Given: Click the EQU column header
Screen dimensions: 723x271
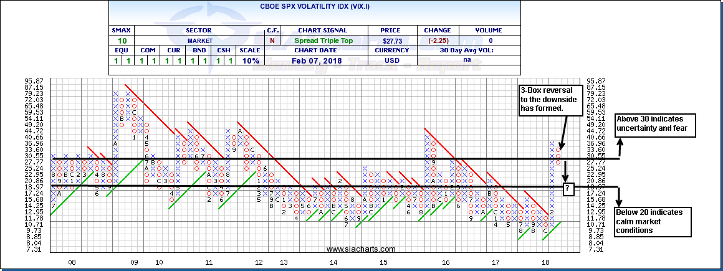Looking at the screenshot, I should [x=121, y=50].
